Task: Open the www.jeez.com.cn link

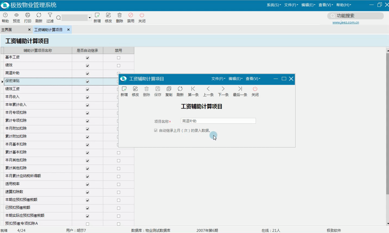Action: (345, 23)
